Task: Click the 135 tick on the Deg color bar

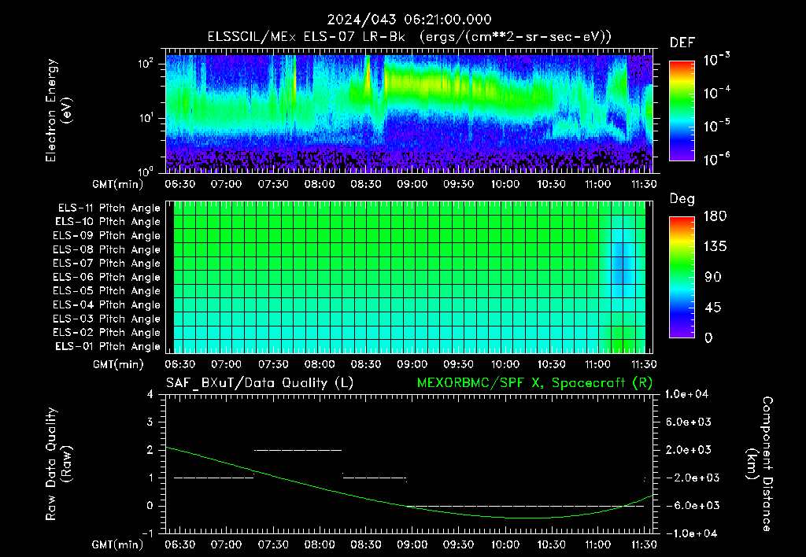Action: (x=715, y=247)
